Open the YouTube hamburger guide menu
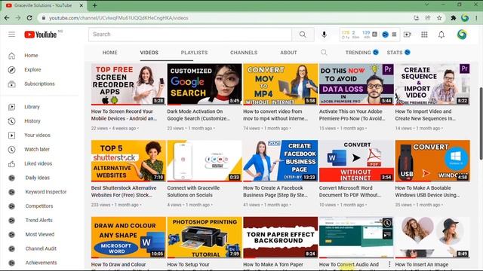This screenshot has height=271, width=483. pos(12,35)
